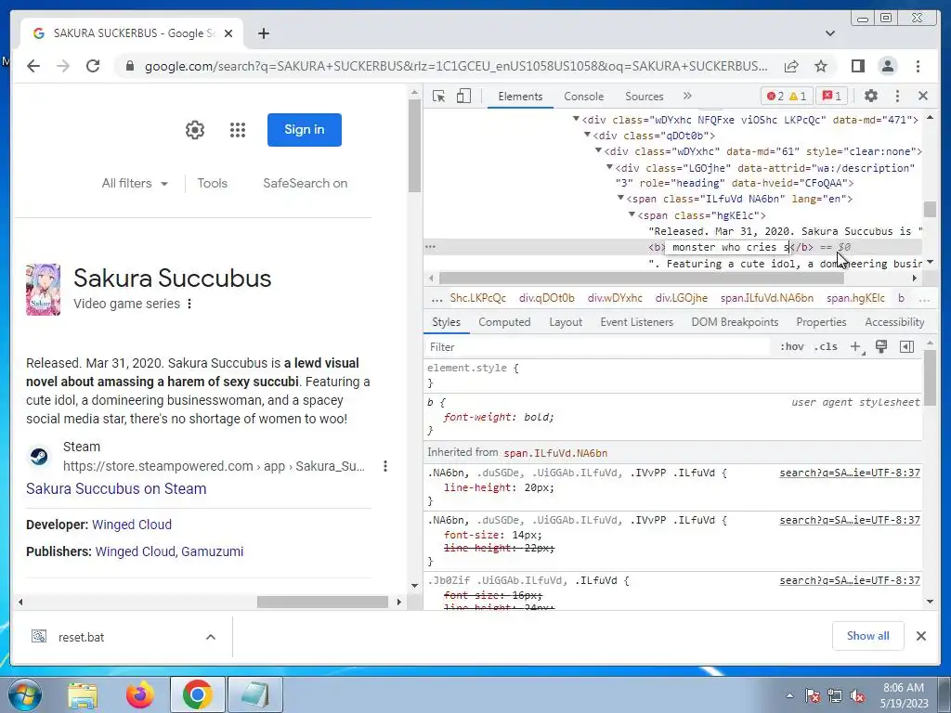Open the Layout tab
951x713 pixels.
click(566, 322)
